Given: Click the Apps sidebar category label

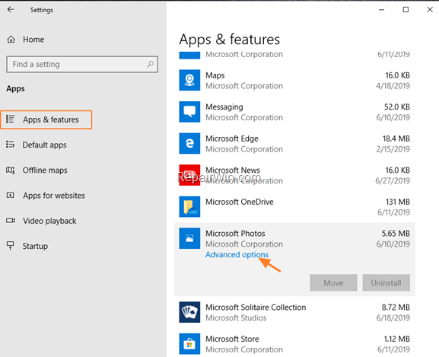Looking at the screenshot, I should tap(15, 89).
